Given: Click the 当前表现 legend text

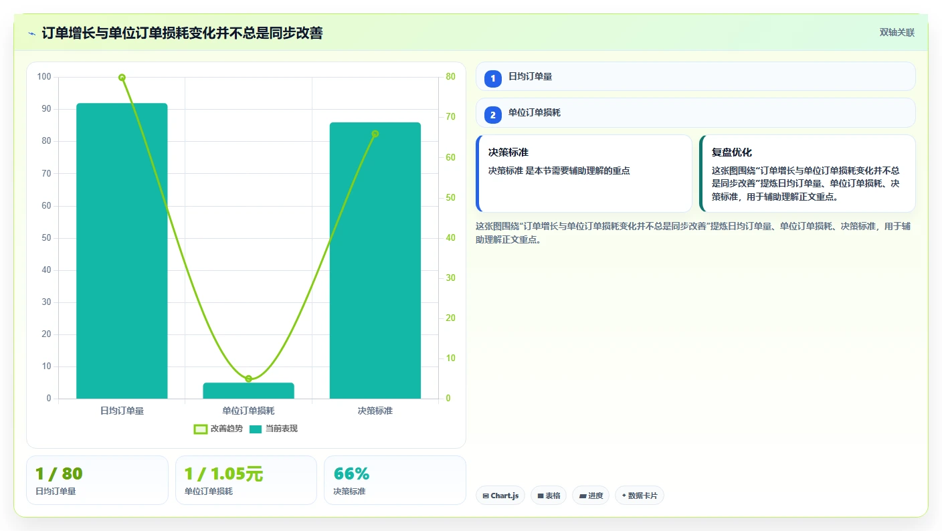Looking at the screenshot, I should pyautogui.click(x=282, y=429).
